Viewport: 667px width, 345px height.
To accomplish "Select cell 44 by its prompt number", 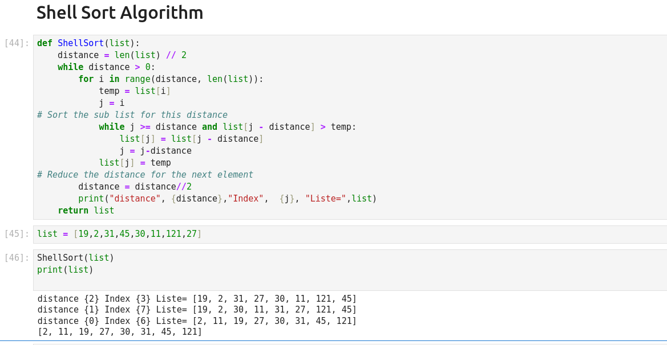I will [x=17, y=43].
